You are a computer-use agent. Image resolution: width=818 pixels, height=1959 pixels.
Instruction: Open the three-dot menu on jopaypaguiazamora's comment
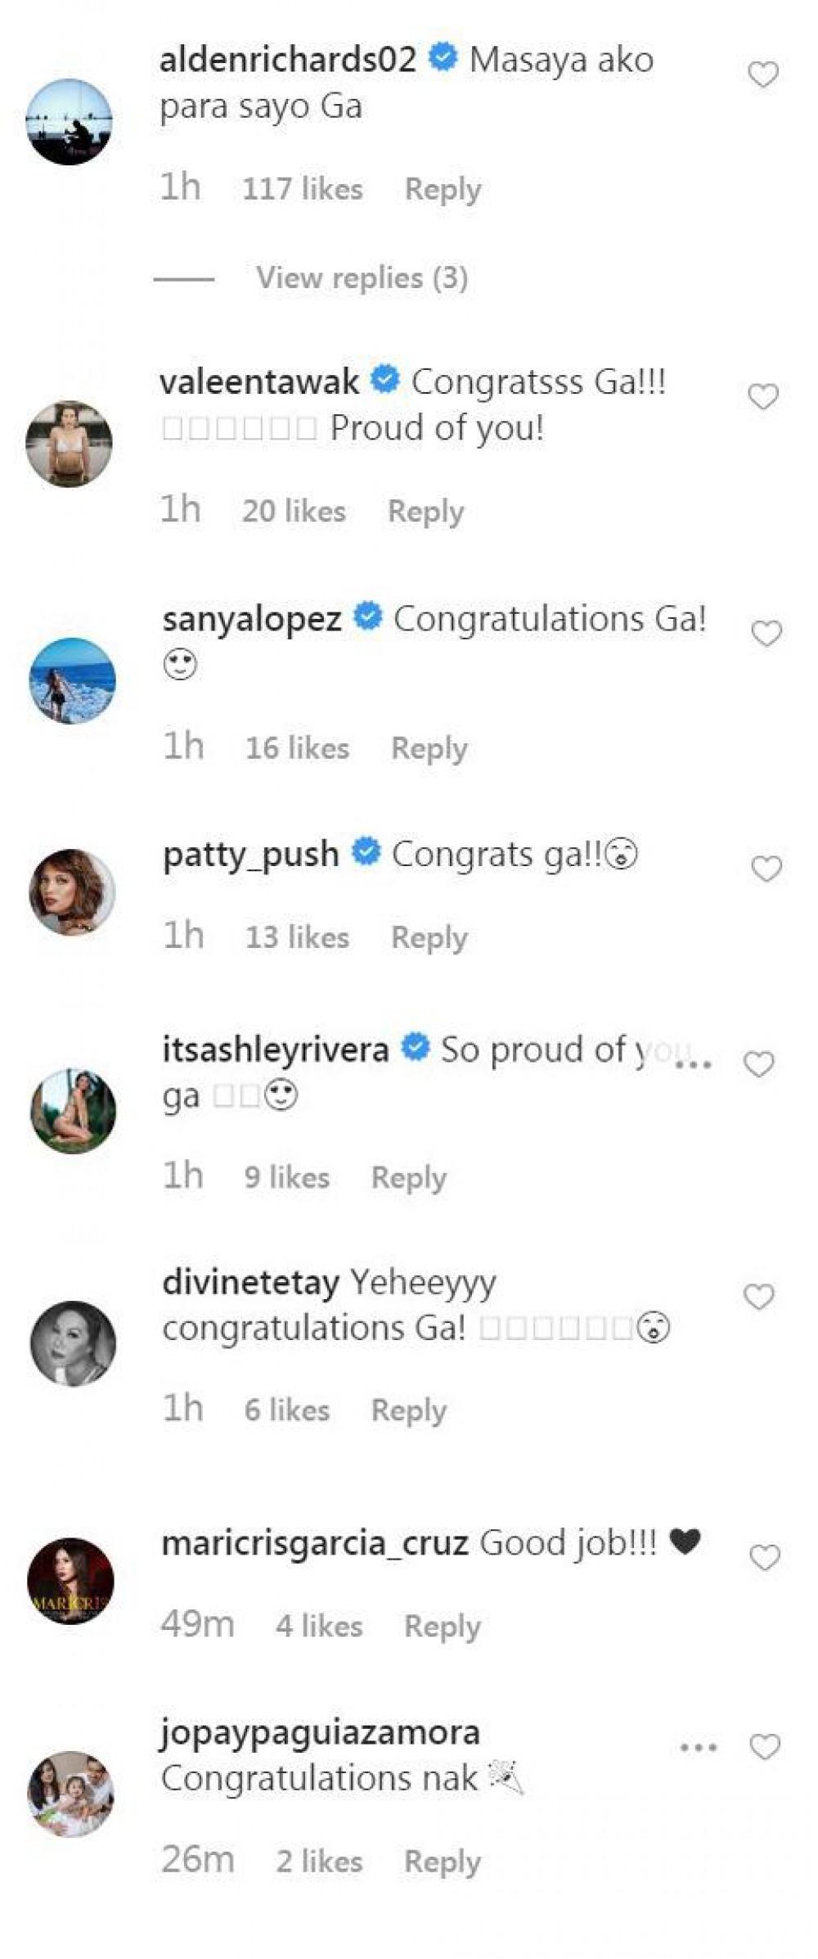click(699, 1747)
